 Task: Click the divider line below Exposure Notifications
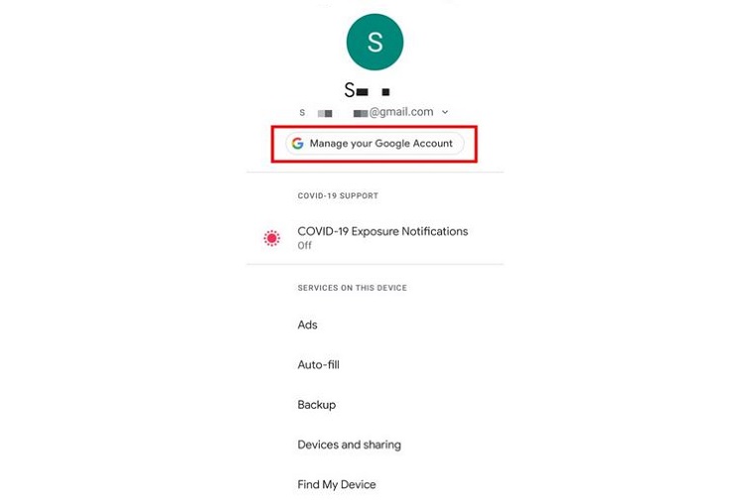pos(374,264)
